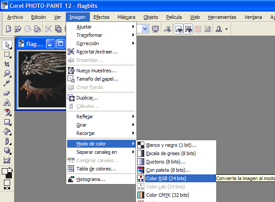Expand the Corrección submenu
275x202 pixels.
pos(101,43)
